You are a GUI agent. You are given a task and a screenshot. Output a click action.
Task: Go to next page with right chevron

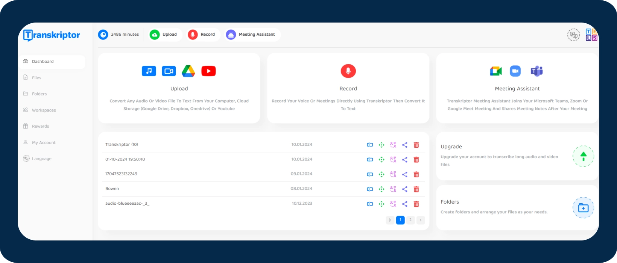(x=421, y=220)
